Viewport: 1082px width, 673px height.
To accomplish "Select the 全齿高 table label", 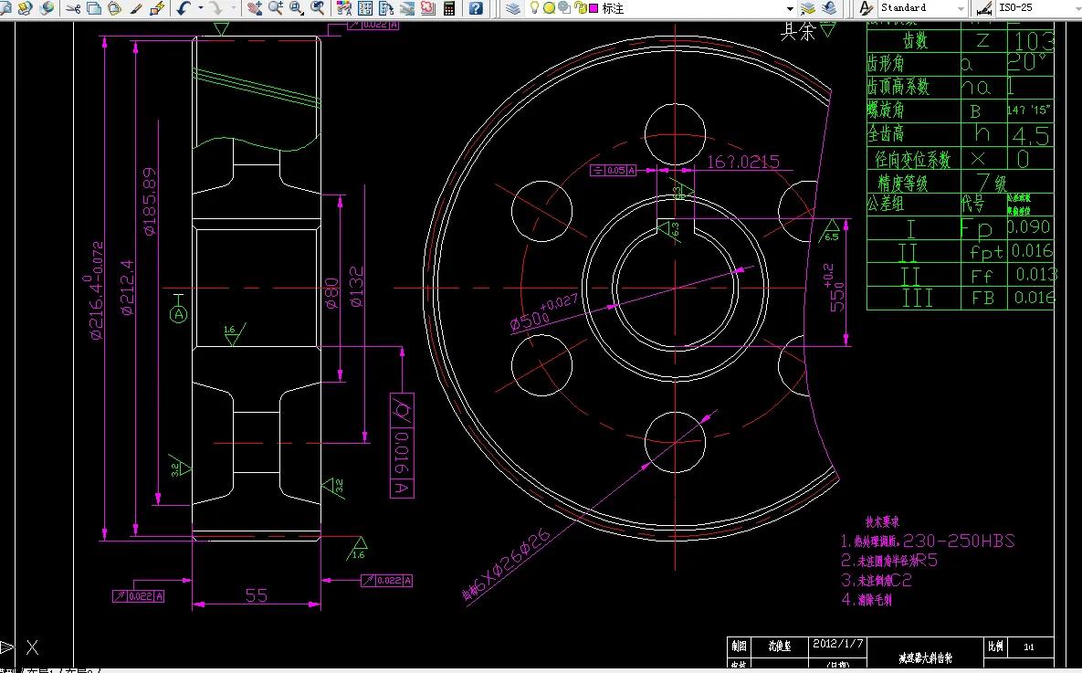I will click(x=886, y=132).
